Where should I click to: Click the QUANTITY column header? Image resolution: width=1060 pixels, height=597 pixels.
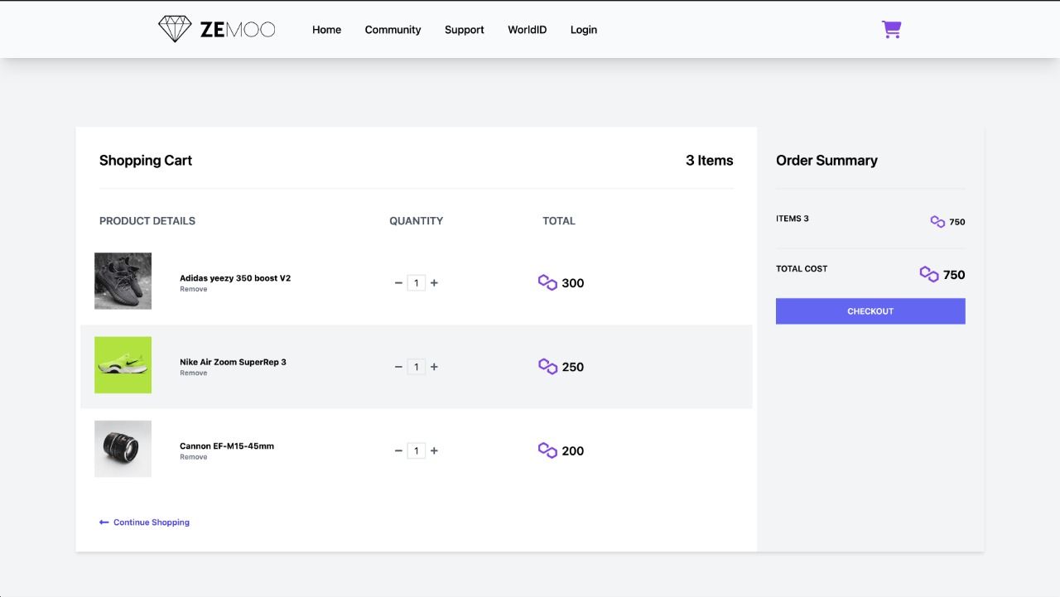[x=417, y=221]
